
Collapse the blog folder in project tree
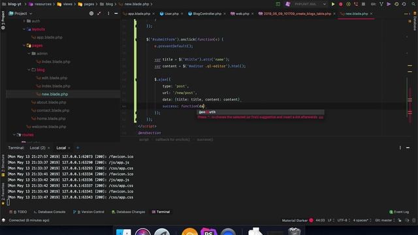coord(29,70)
